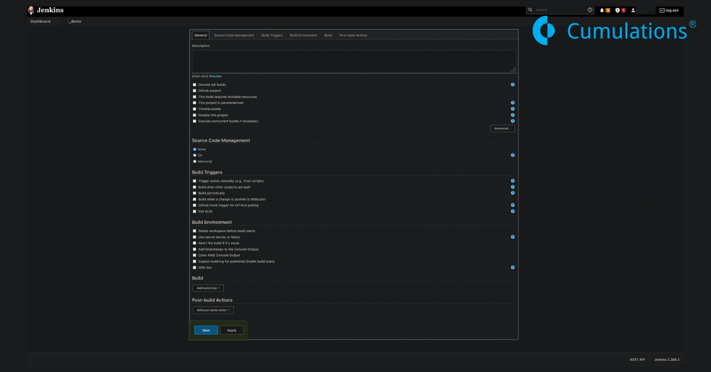Show help for Discard old builds
711x372 pixels.
(x=513, y=85)
